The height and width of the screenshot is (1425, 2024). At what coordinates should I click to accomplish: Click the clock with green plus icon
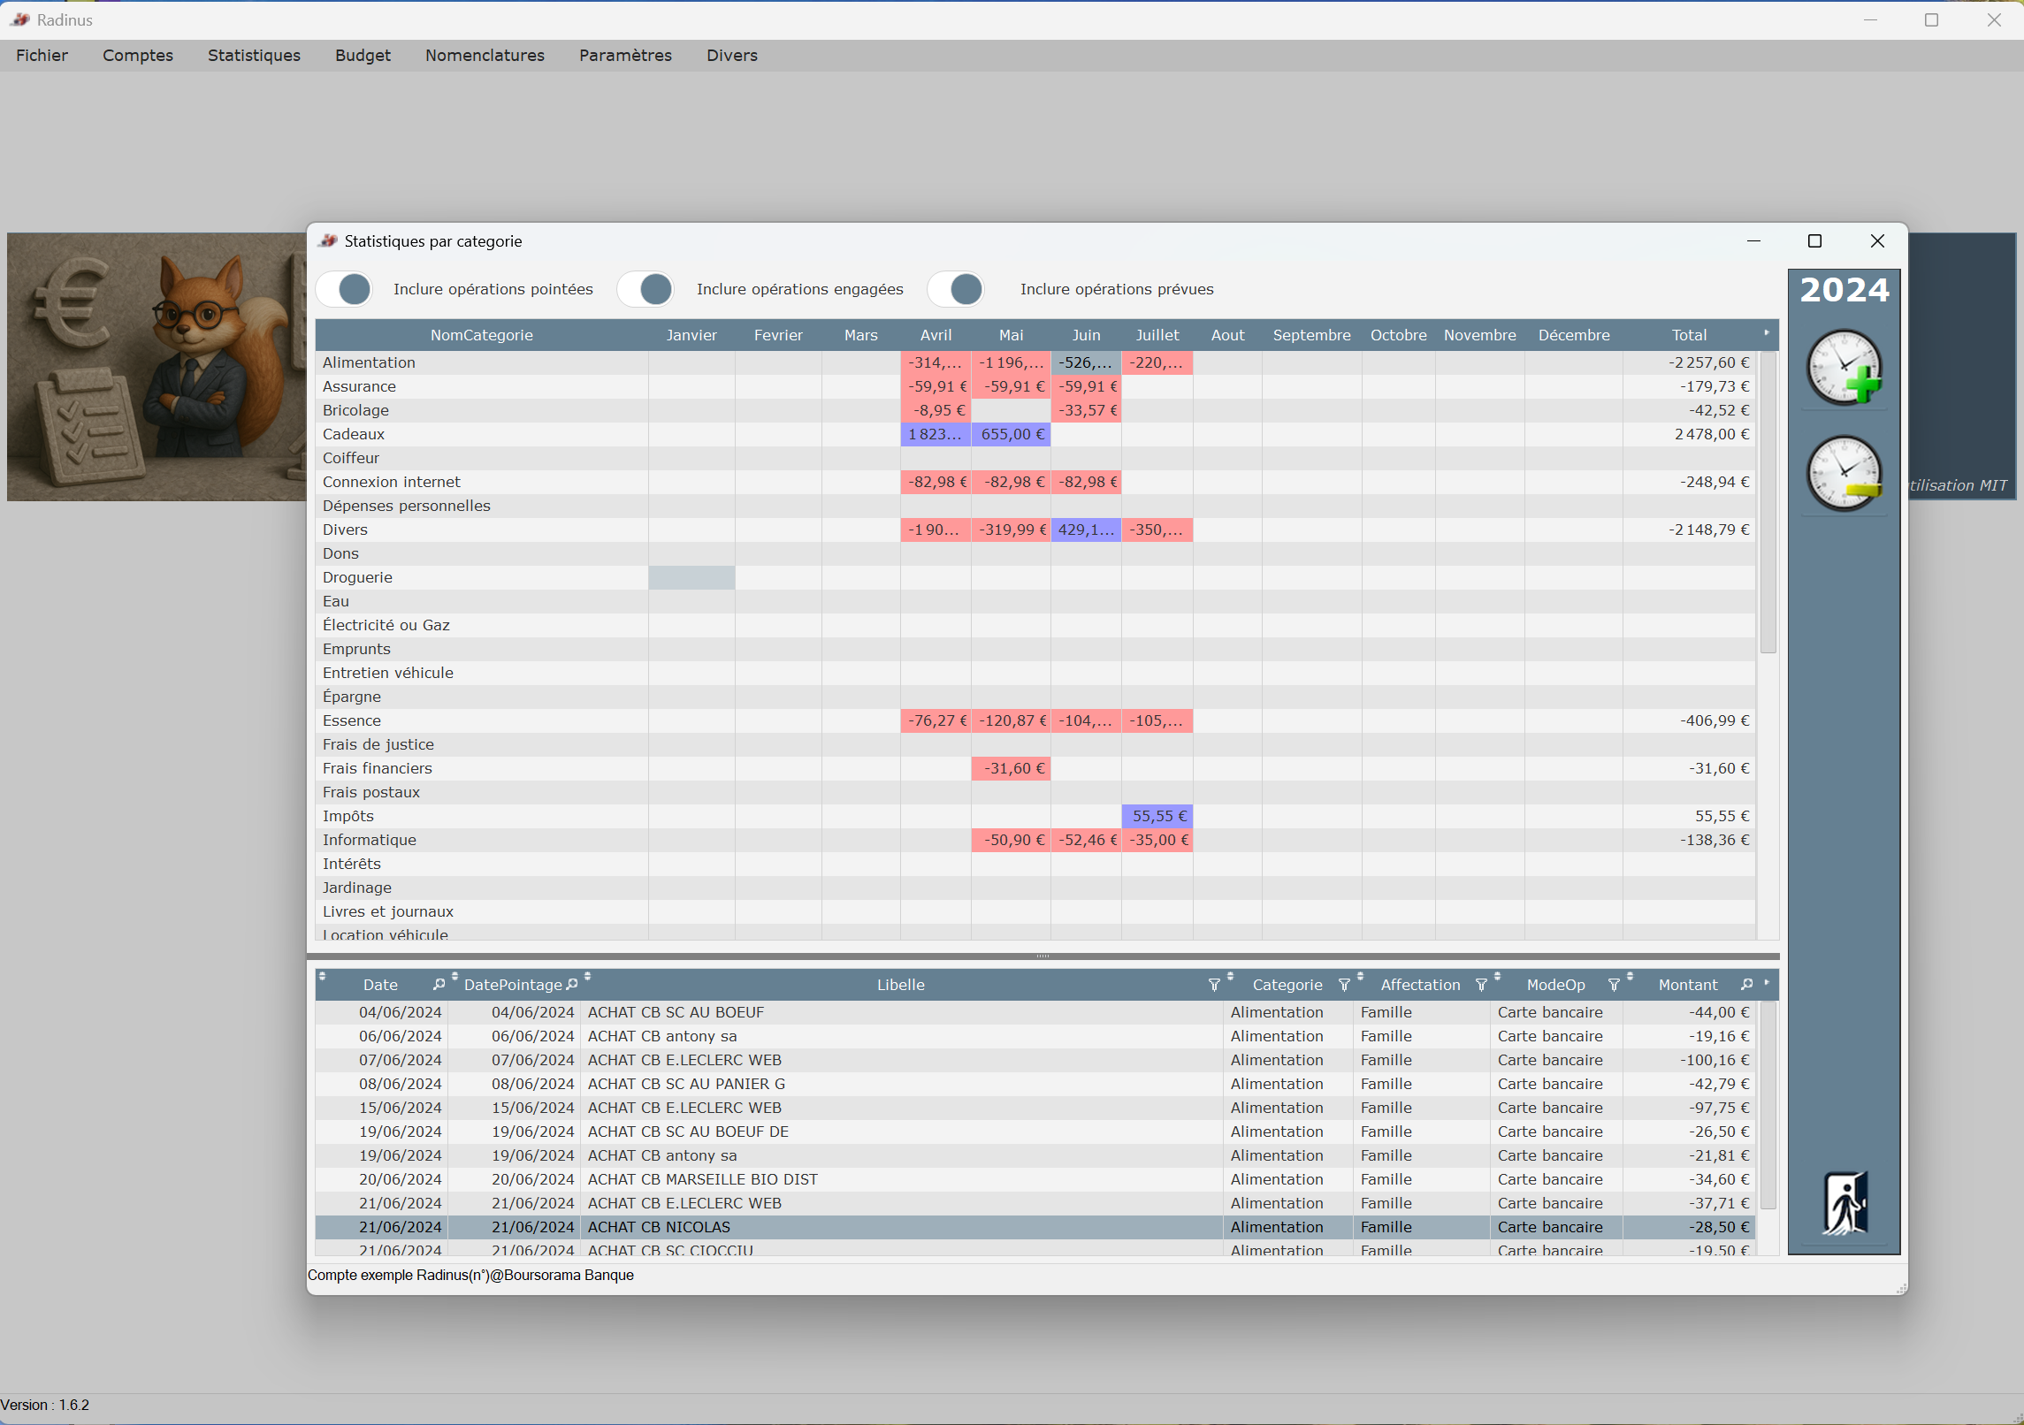1844,368
